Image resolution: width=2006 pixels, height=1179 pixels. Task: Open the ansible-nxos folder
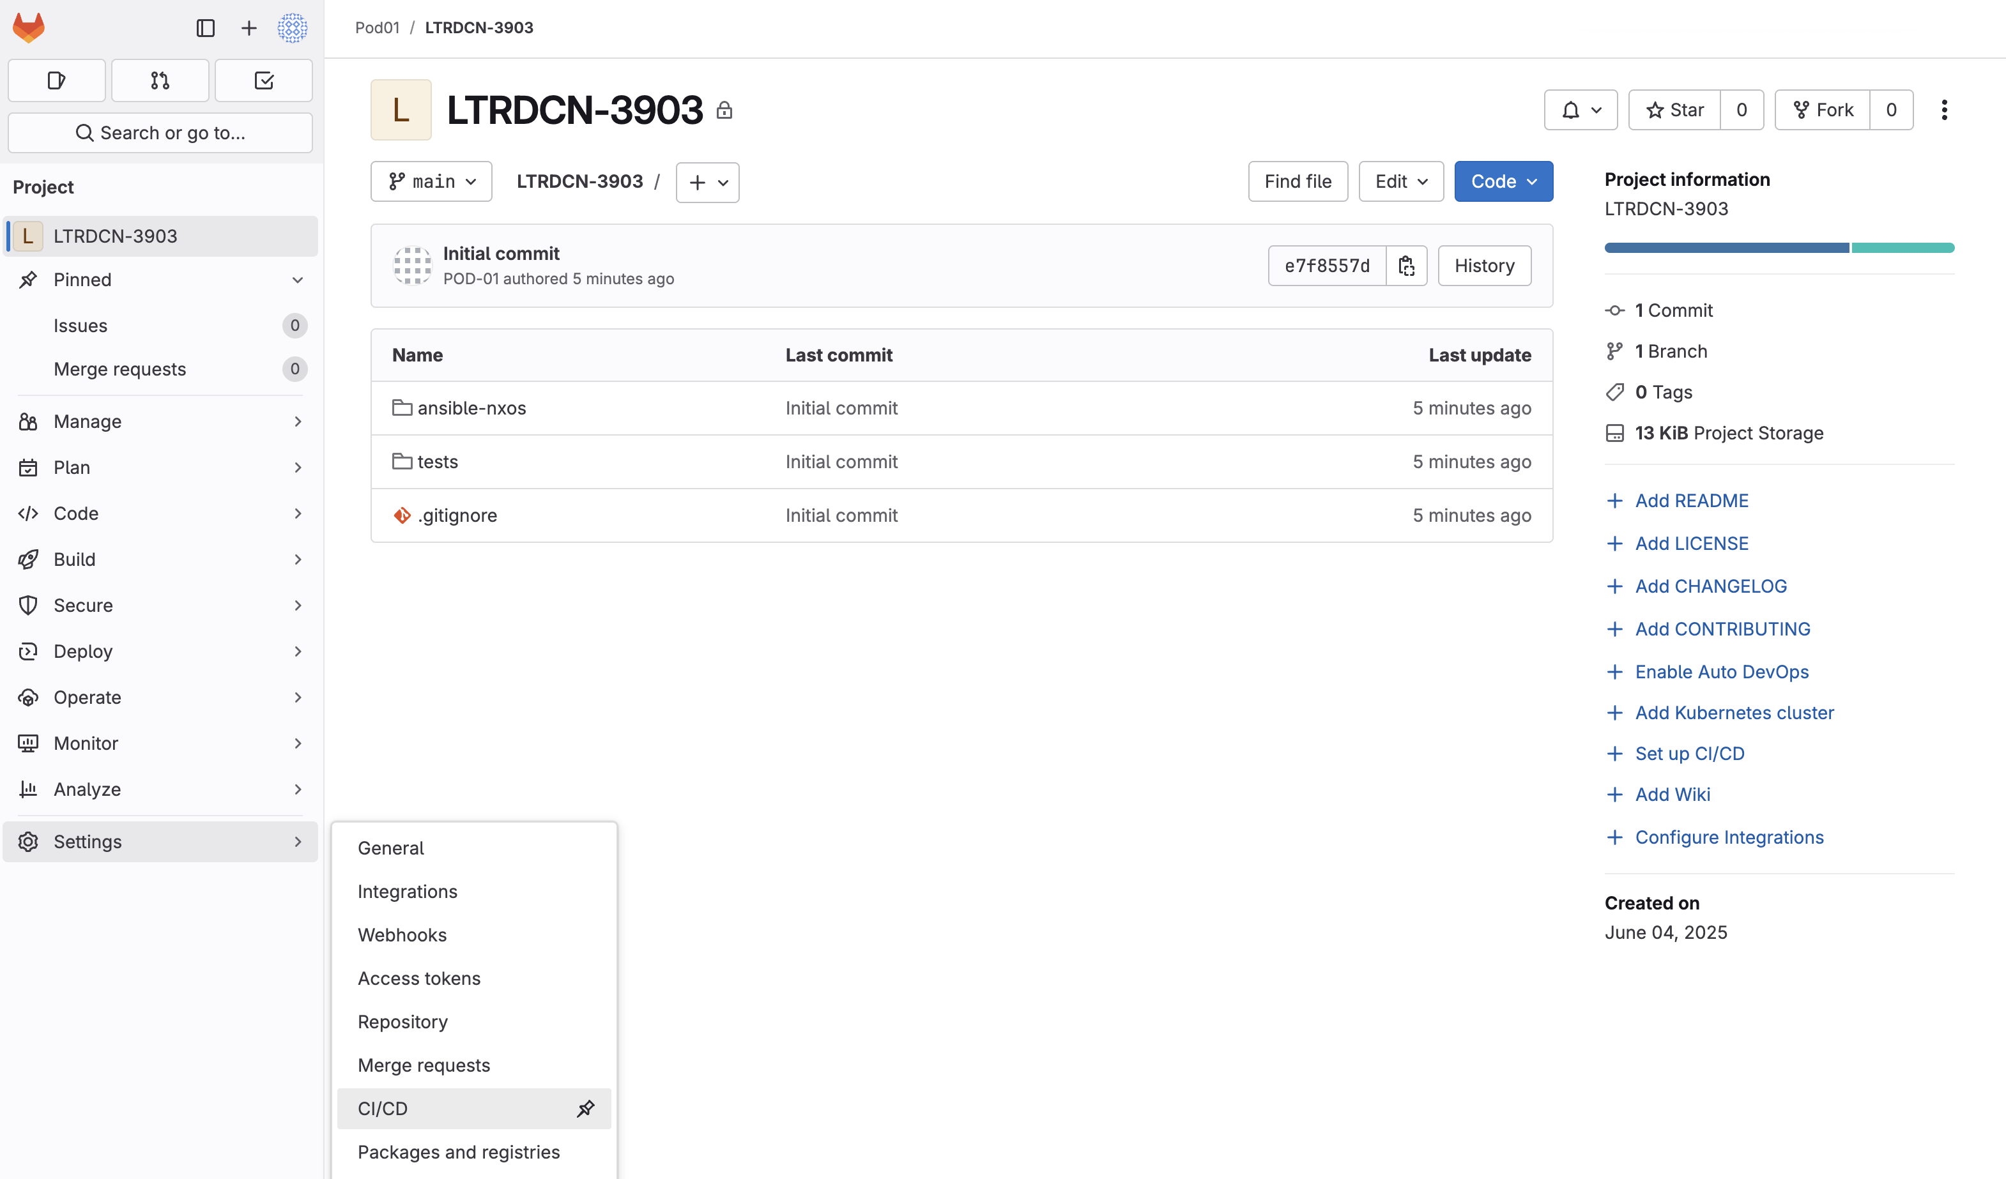click(x=471, y=408)
